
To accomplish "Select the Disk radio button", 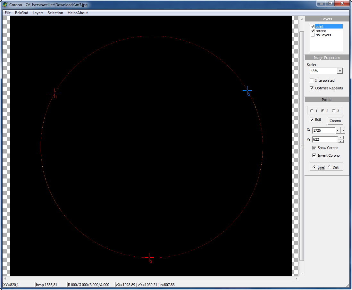I will [329, 167].
